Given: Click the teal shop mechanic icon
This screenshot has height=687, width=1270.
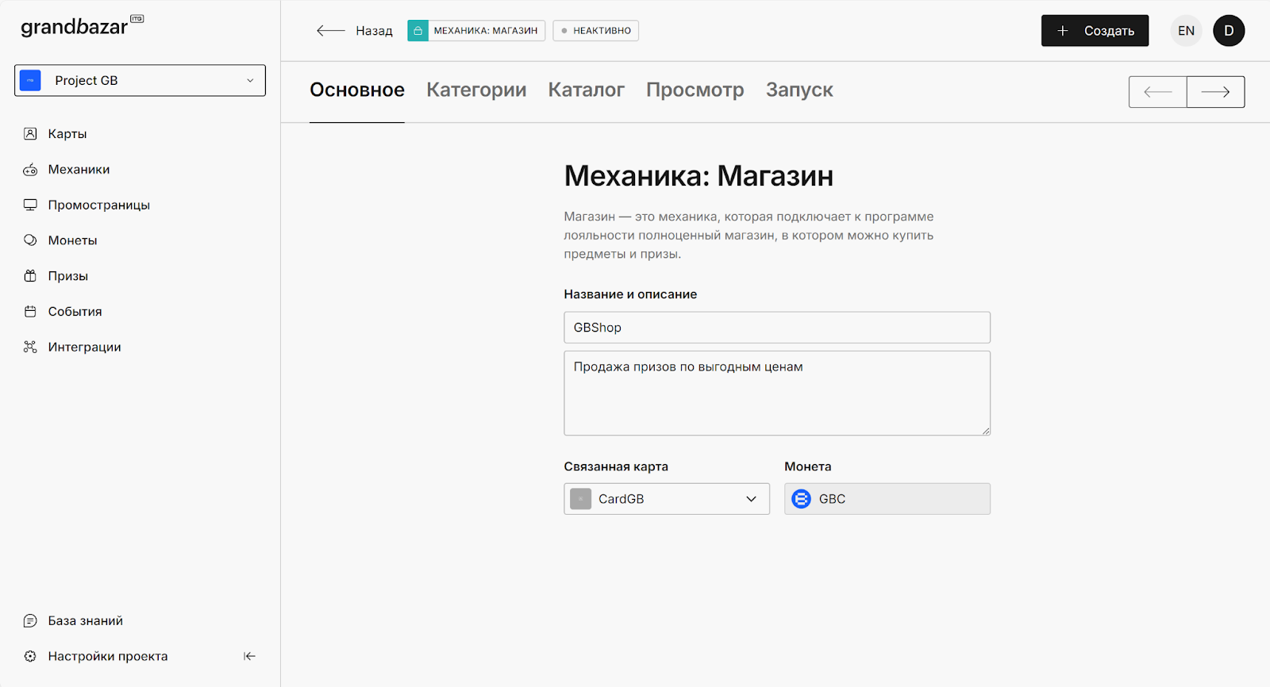Looking at the screenshot, I should tap(418, 31).
